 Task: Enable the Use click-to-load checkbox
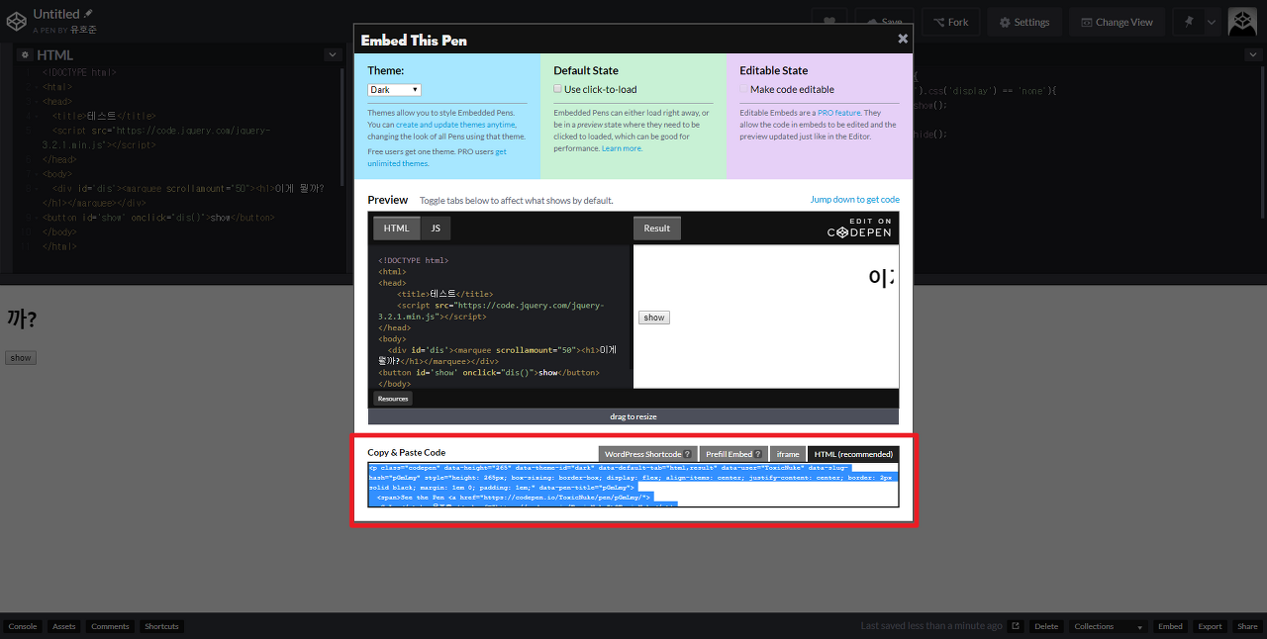pyautogui.click(x=557, y=89)
